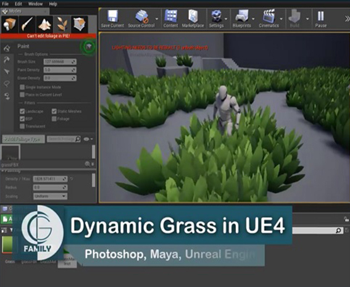Open the foliage view options eye dropdown
Viewport: 350px width, 287px height.
point(88,139)
